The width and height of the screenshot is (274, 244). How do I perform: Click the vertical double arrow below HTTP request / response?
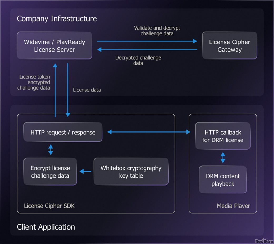(51, 150)
